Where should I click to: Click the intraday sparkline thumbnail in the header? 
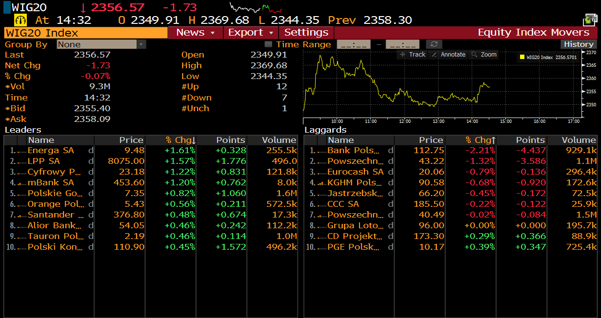pos(256,7)
